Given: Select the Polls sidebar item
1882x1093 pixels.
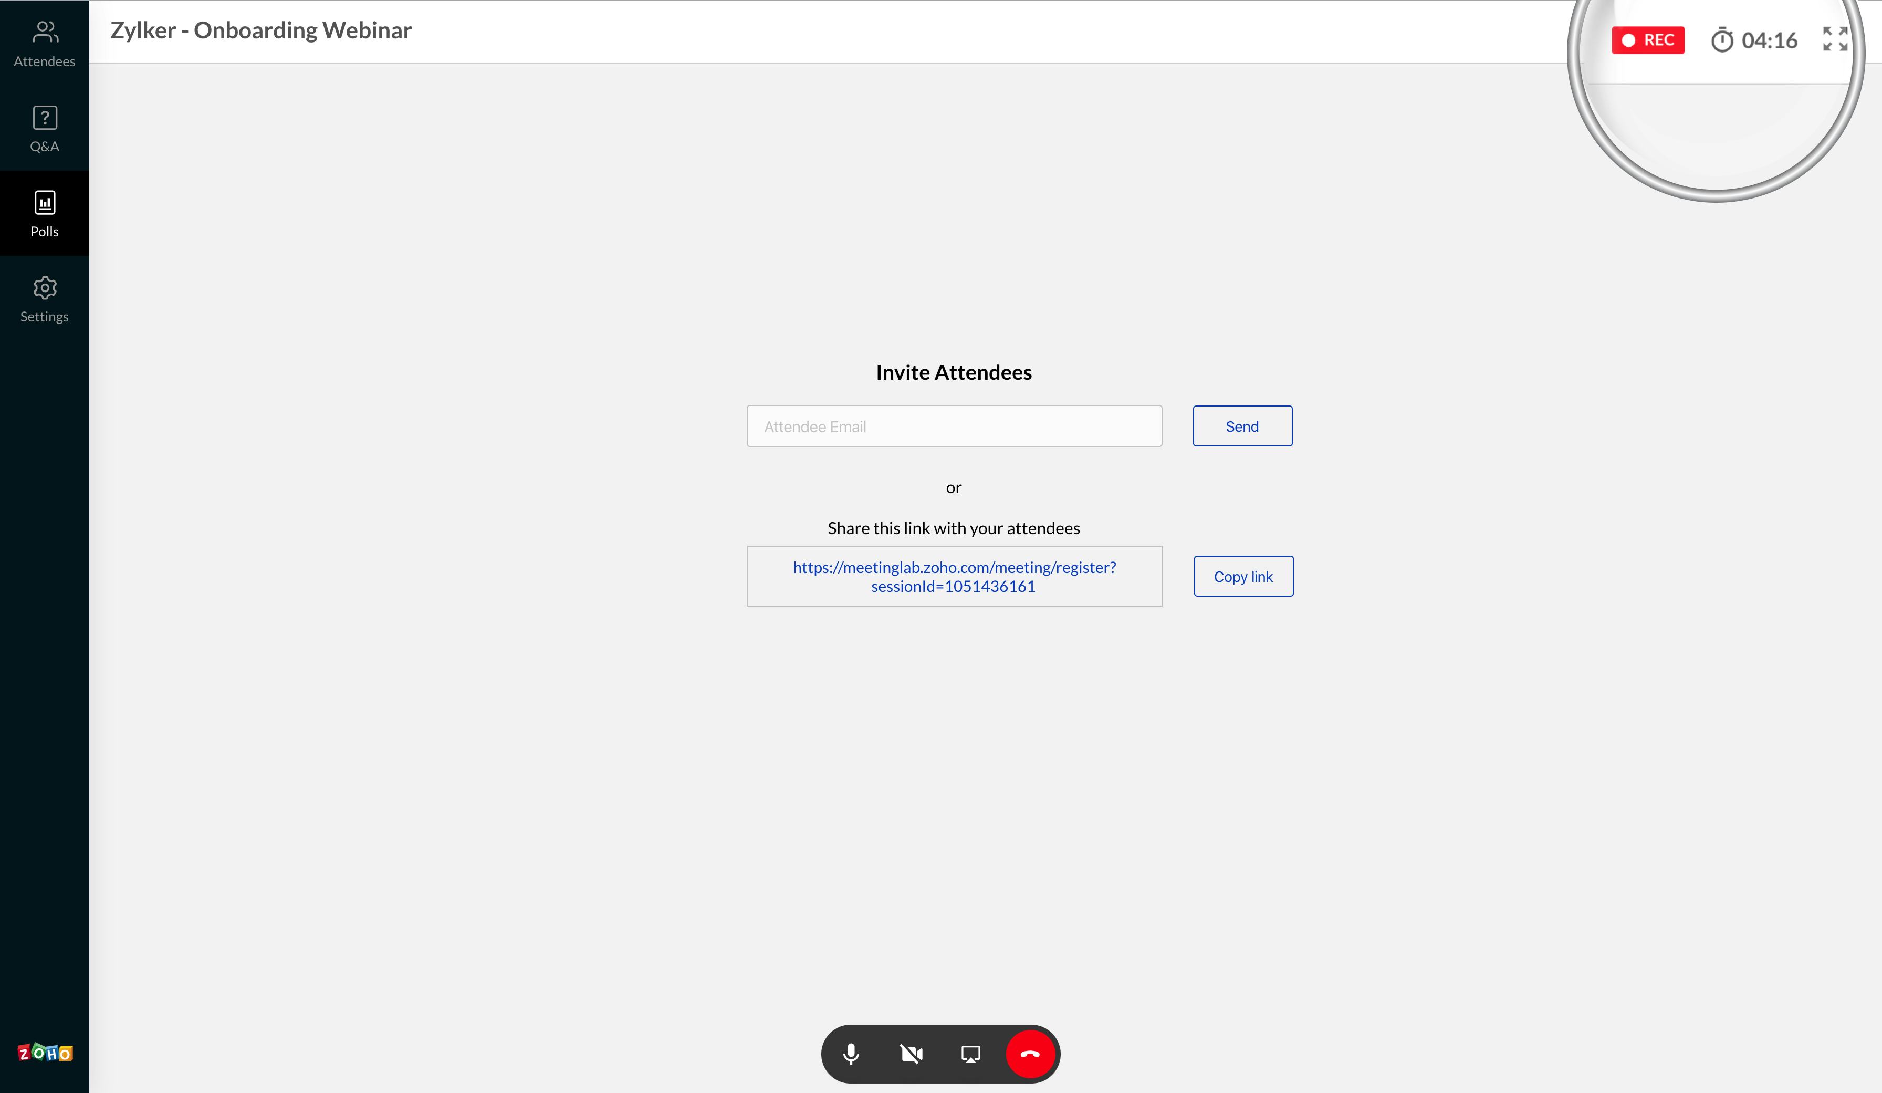Looking at the screenshot, I should point(44,214).
